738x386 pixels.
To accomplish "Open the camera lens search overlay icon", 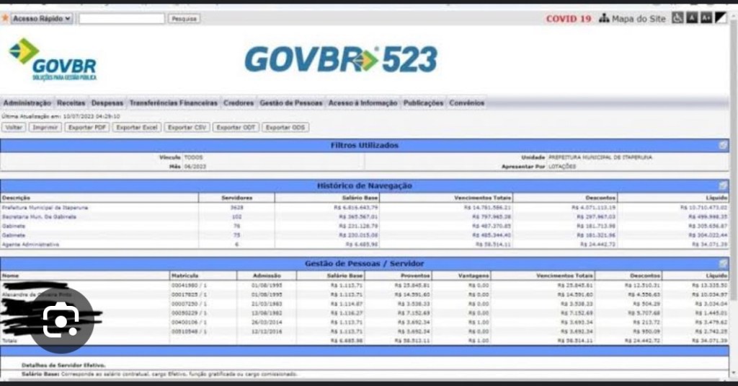I will [x=61, y=321].
